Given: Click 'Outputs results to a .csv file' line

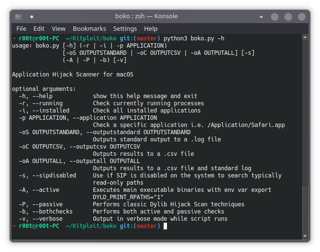Looking at the screenshot, I should click(143, 154).
